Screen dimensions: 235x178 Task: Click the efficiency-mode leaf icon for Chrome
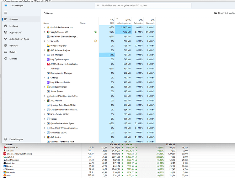click(x=96, y=32)
